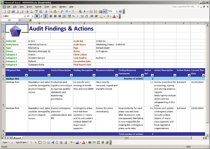Activate the Format Painter brush
This screenshot has width=210, height=149.
(61, 11)
